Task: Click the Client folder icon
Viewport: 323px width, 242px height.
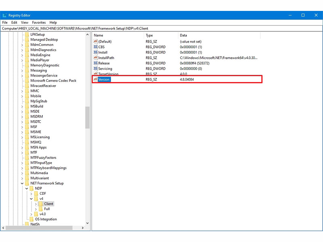Action: click(x=41, y=204)
